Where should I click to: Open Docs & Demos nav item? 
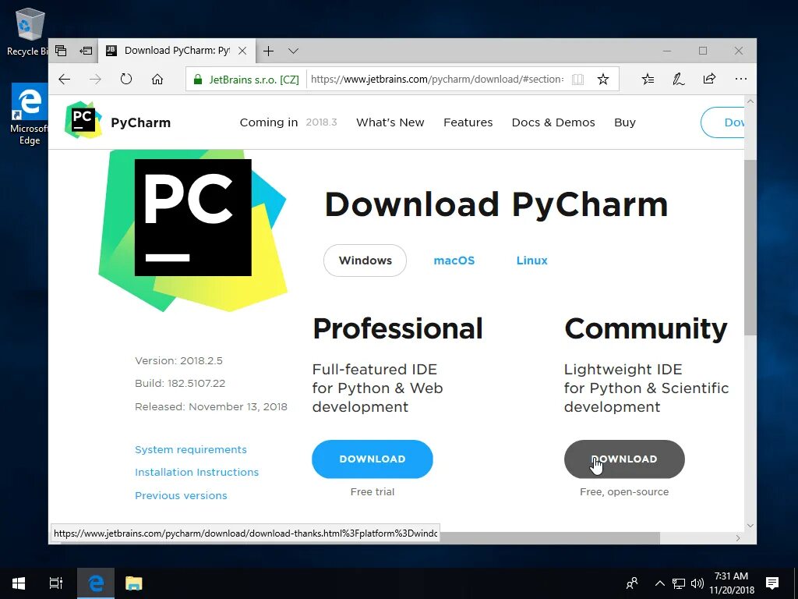click(553, 122)
